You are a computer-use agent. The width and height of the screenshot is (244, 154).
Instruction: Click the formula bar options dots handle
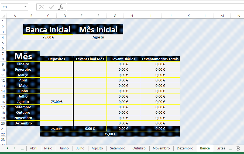[32, 7]
